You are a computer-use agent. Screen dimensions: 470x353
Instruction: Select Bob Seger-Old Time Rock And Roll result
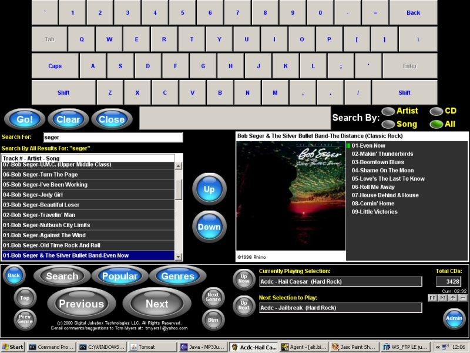[88, 245]
